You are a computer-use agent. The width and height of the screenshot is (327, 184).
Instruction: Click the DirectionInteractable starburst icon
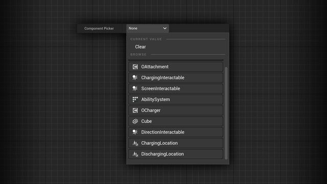pyautogui.click(x=135, y=132)
